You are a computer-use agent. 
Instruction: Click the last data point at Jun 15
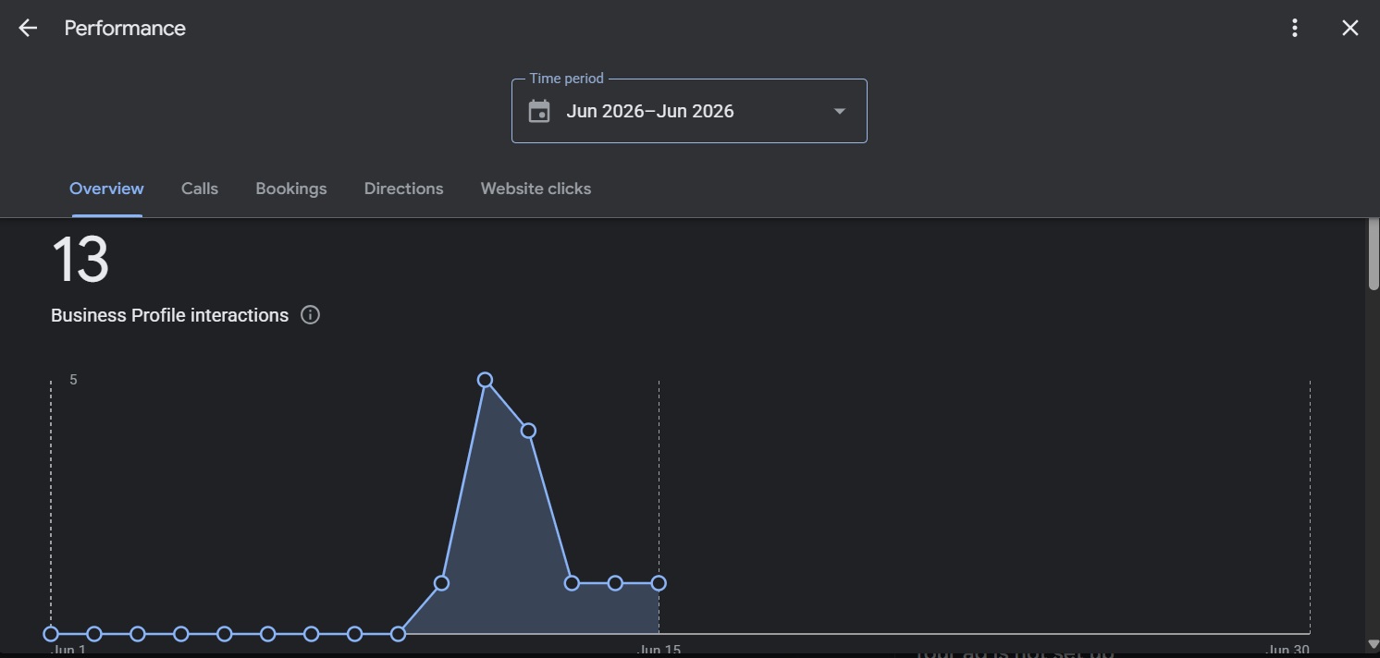pyautogui.click(x=659, y=583)
